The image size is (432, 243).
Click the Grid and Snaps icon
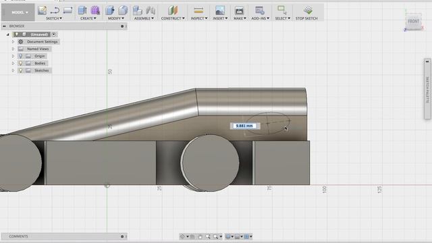pos(237,236)
